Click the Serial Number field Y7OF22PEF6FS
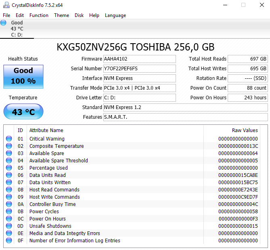 click(x=140, y=69)
